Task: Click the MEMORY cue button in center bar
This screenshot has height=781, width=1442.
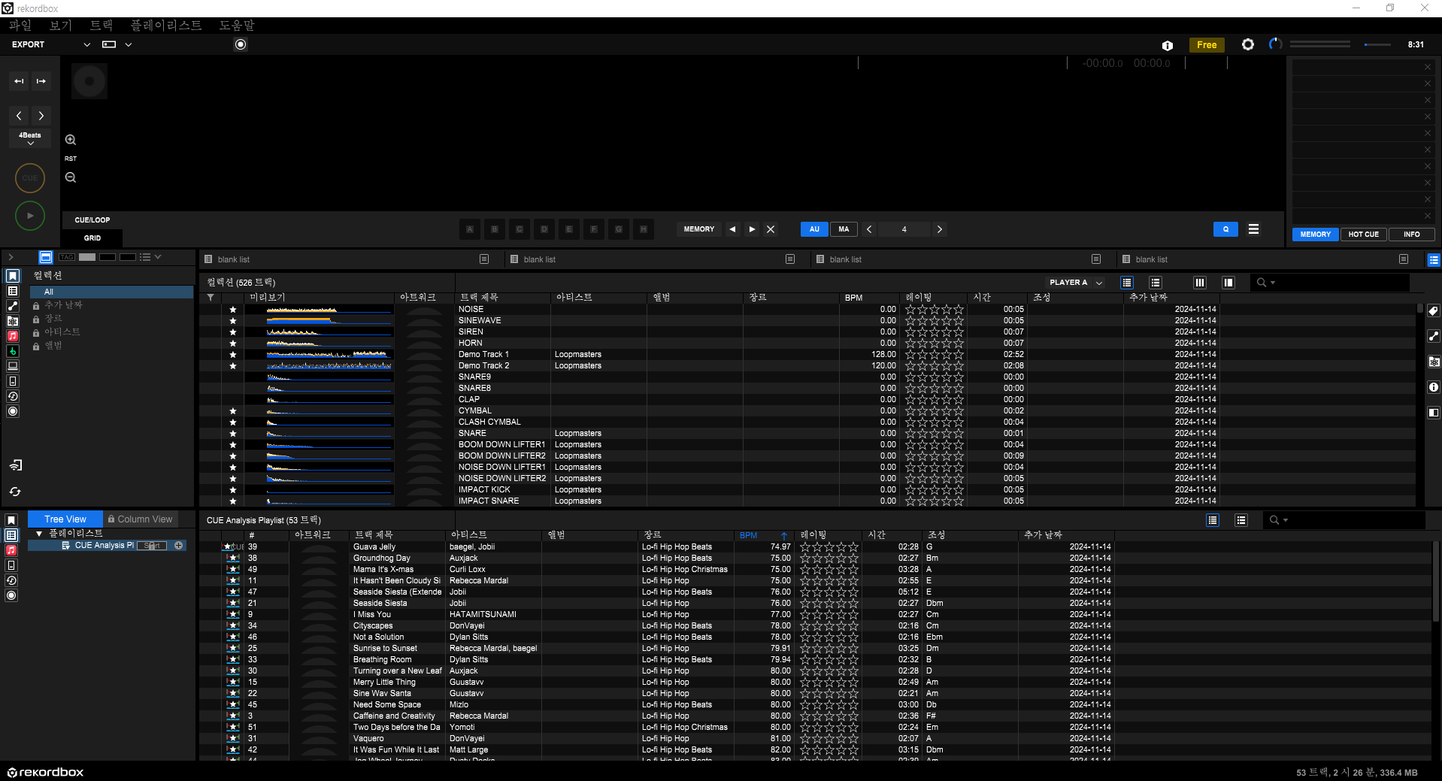Action: click(x=699, y=229)
